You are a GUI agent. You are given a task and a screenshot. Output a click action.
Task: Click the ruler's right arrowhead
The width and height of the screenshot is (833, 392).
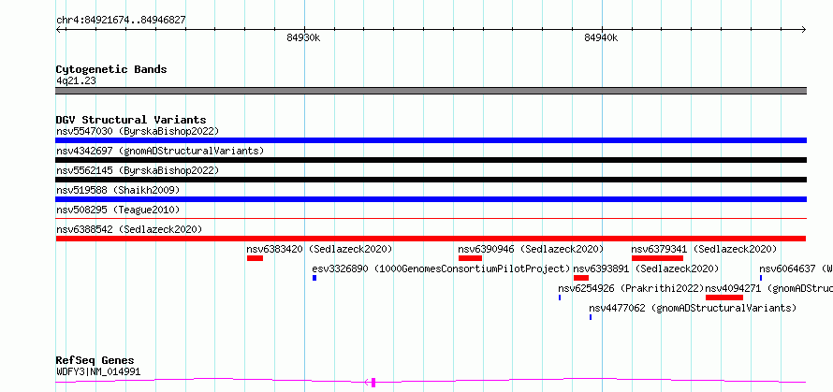[804, 29]
